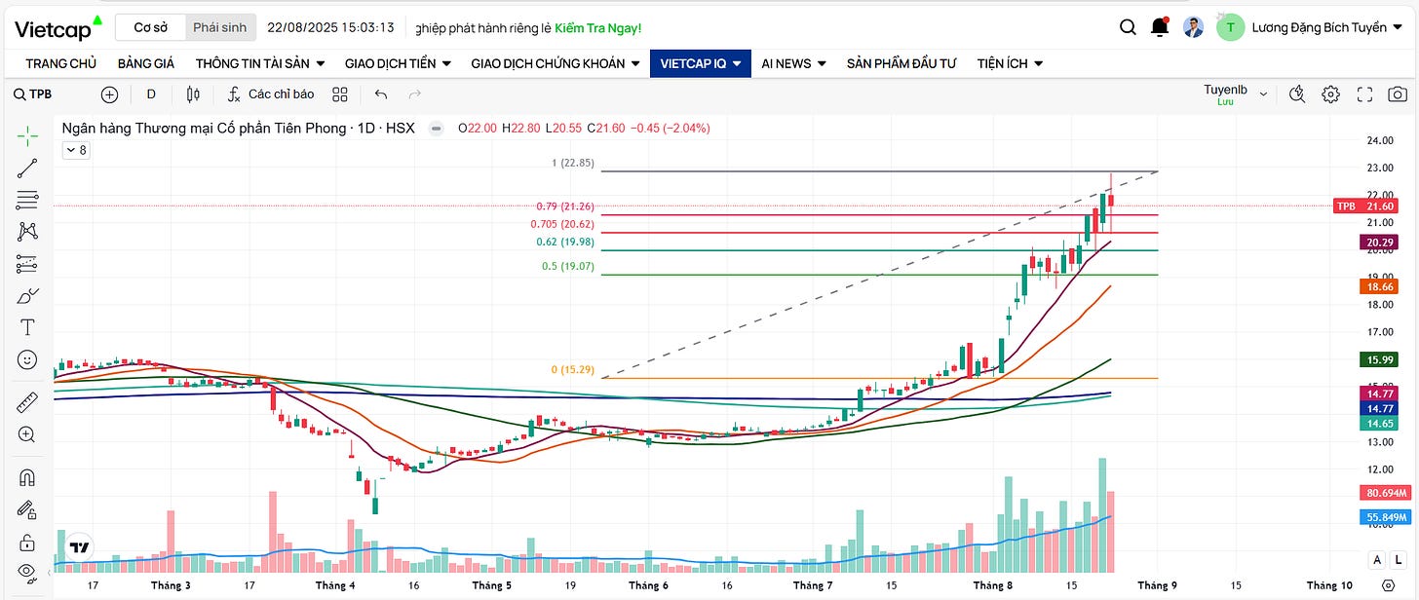Open the Tuyenlb layout dropdown arrow

pyautogui.click(x=1263, y=94)
